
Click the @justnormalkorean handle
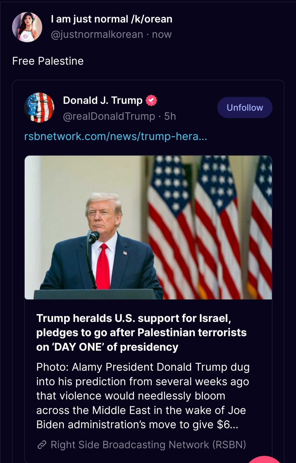[97, 35]
